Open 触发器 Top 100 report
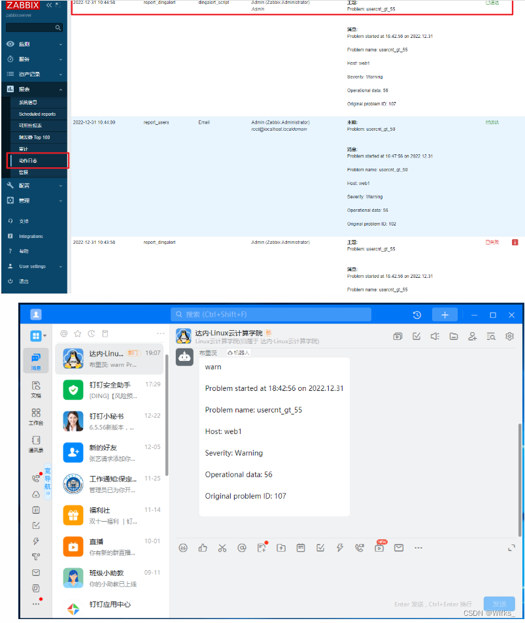Viewport: 525px width, 623px height. [x=35, y=137]
